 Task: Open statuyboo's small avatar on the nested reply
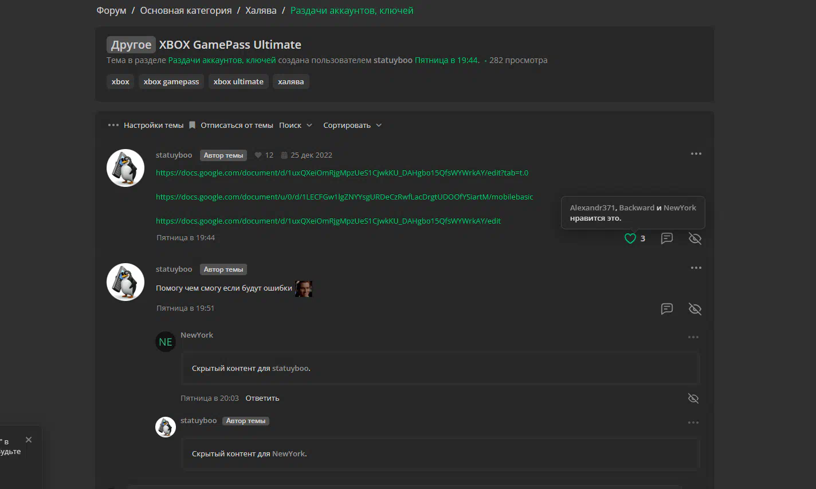click(166, 427)
